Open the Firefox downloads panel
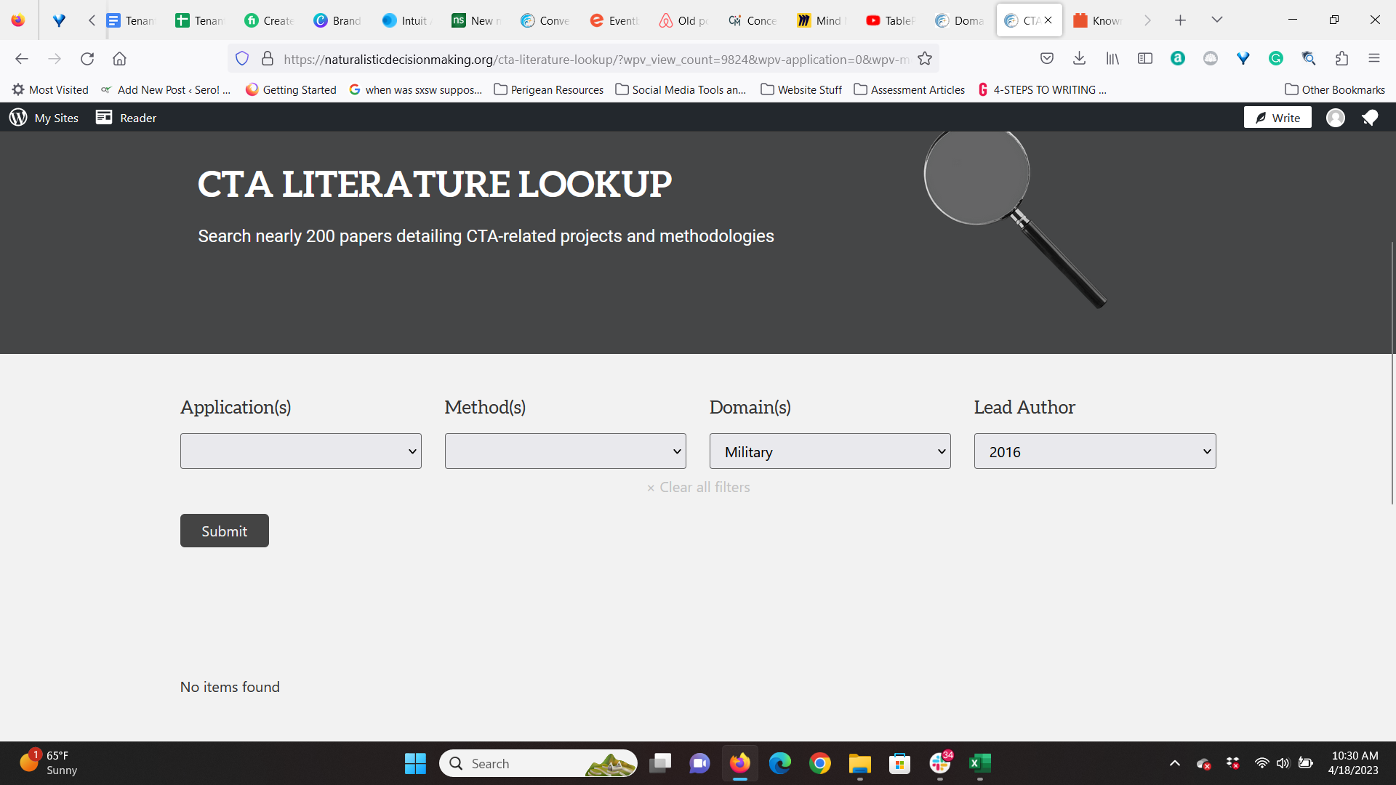This screenshot has height=785, width=1396. pyautogui.click(x=1079, y=59)
